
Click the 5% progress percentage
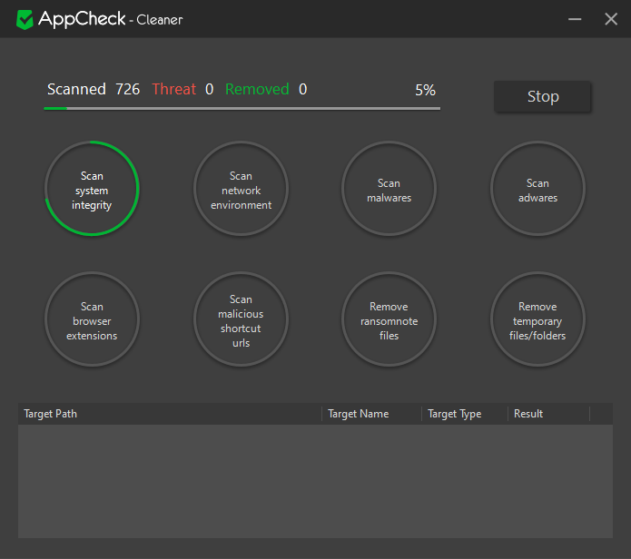(x=426, y=90)
